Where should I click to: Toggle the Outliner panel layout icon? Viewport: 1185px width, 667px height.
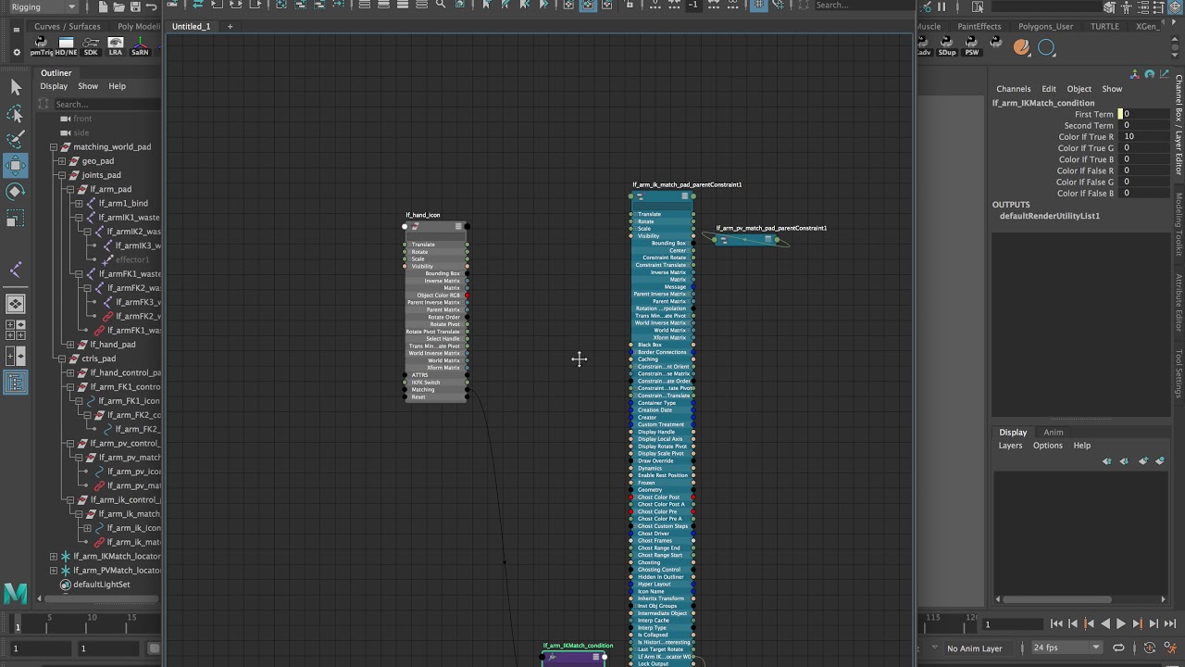point(16,383)
